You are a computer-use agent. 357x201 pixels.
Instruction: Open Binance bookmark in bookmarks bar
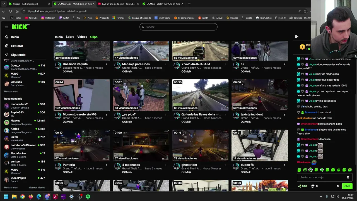pyautogui.click(x=232, y=18)
